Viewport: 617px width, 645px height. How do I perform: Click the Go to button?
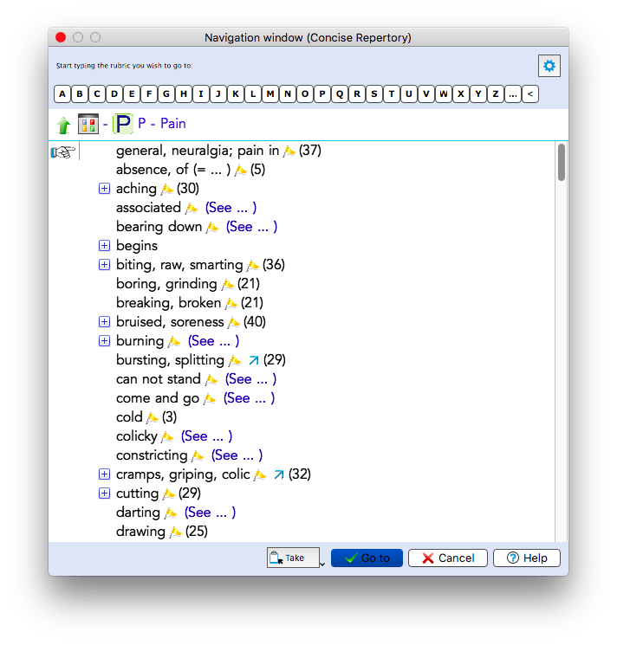coord(367,558)
